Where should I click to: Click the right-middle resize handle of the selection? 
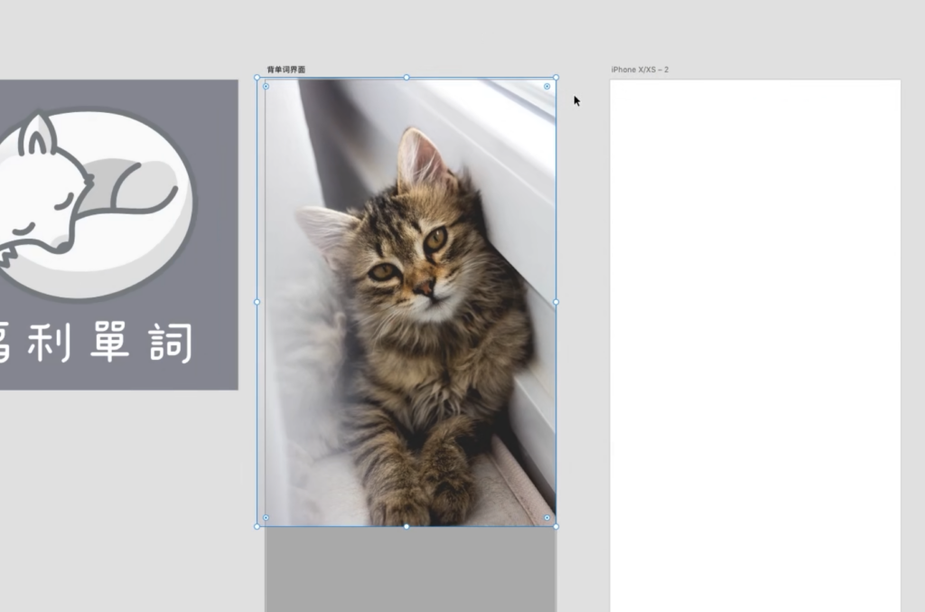(x=556, y=302)
